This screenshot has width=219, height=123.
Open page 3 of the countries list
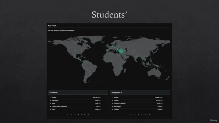(x=78, y=114)
